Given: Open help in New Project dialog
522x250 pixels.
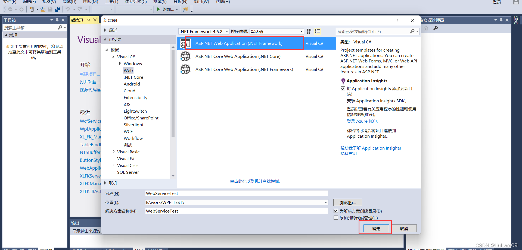Looking at the screenshot, I should [397, 20].
